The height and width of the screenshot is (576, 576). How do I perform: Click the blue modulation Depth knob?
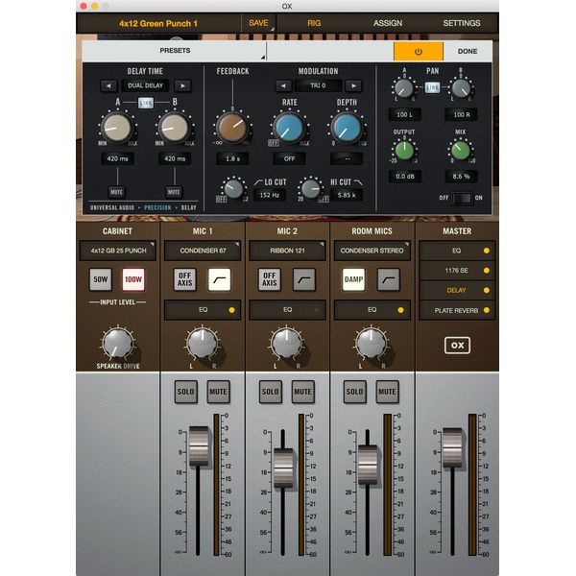[x=347, y=128]
